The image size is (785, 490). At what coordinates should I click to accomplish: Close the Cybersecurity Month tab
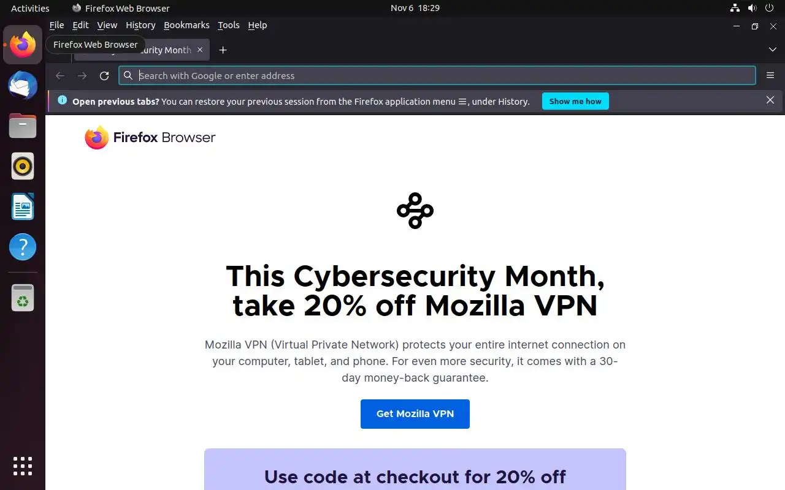199,50
